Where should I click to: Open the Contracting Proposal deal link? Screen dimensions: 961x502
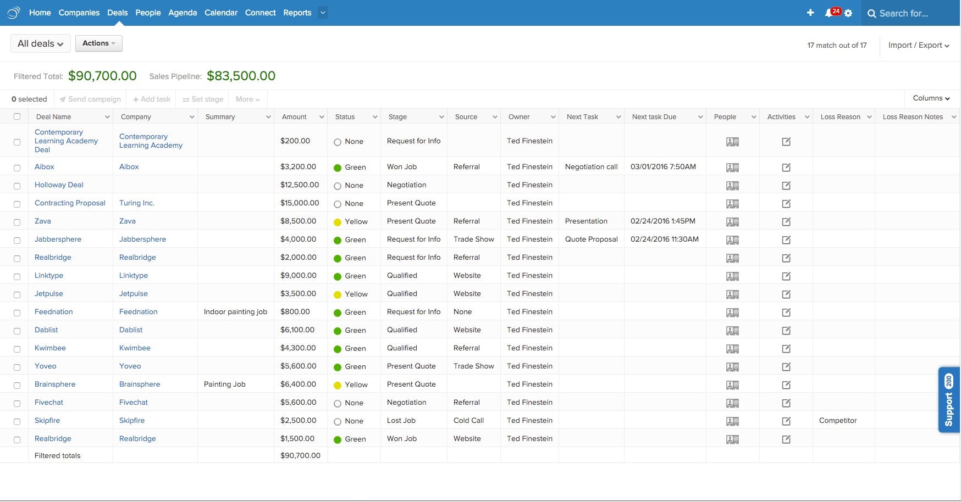click(x=70, y=203)
